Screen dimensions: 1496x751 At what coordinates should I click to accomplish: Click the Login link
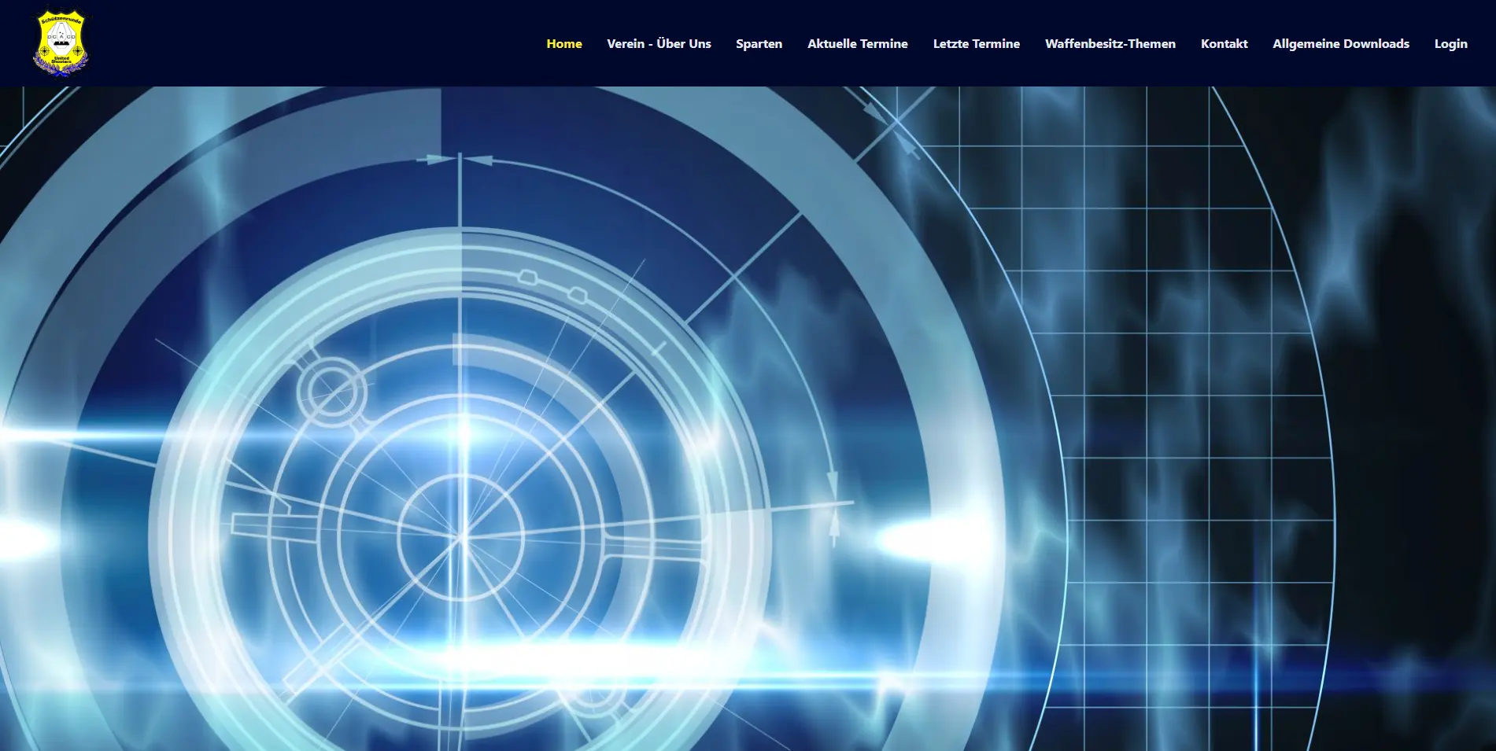point(1450,44)
